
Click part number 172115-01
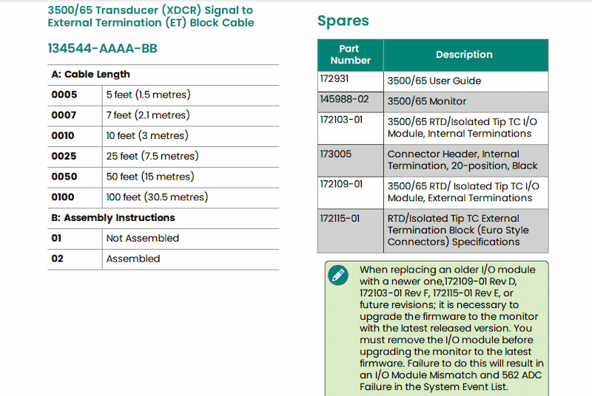tap(340, 219)
